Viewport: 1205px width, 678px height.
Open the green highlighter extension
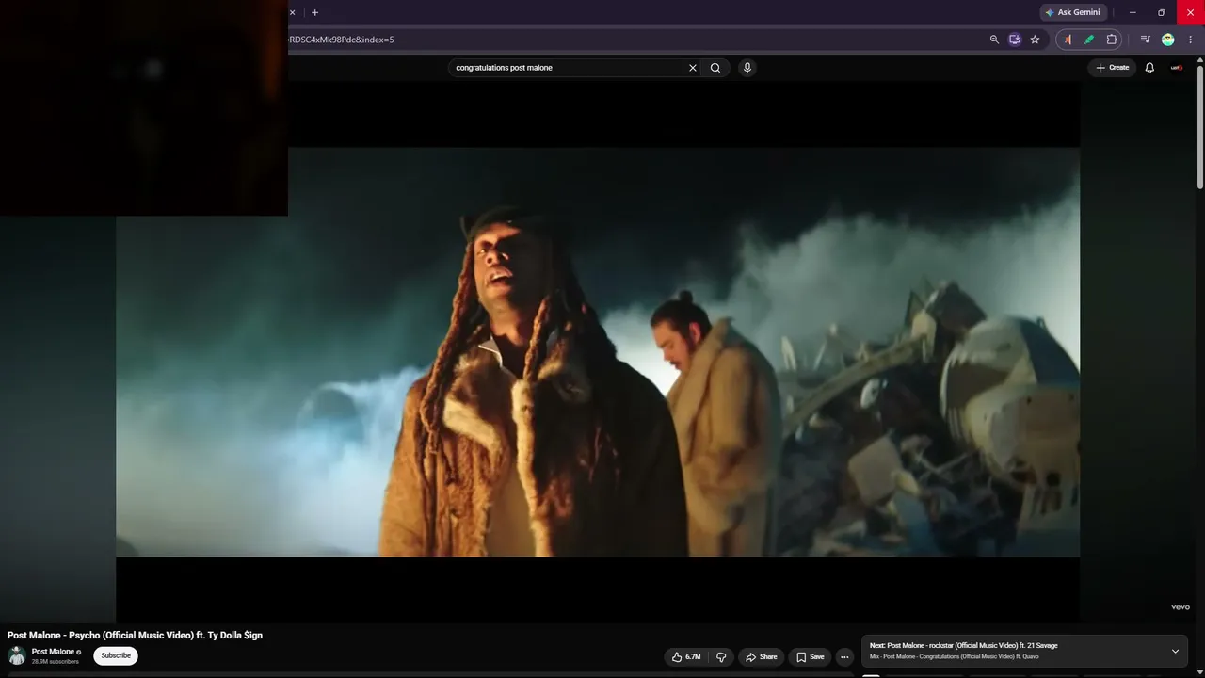pos(1089,40)
